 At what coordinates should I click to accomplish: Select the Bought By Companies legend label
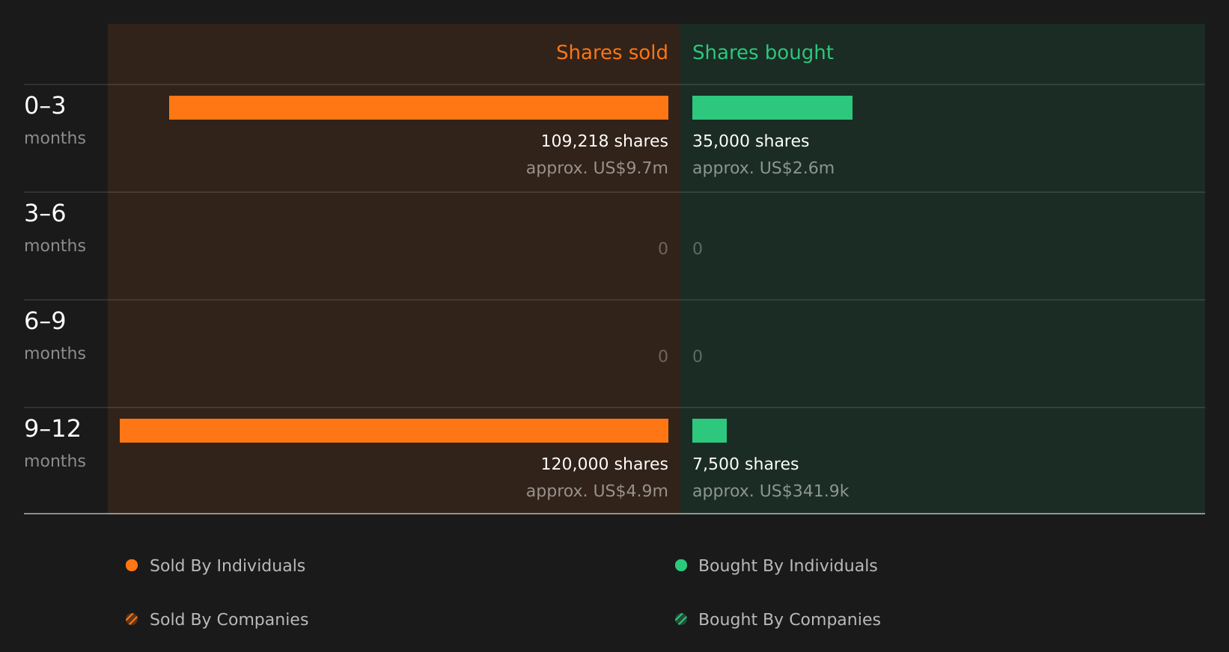(x=789, y=620)
